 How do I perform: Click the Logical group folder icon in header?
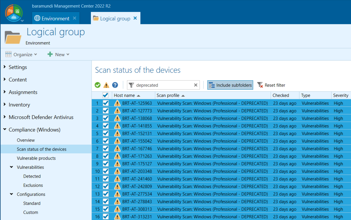point(13,37)
